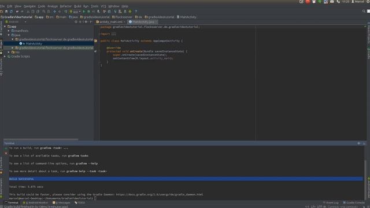Click new terminal session plus icon
Screen dimensions: 370x208
(6, 148)
